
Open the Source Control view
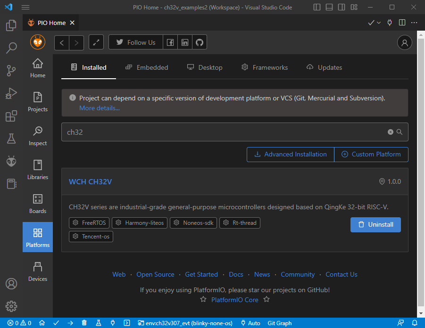pos(11,71)
